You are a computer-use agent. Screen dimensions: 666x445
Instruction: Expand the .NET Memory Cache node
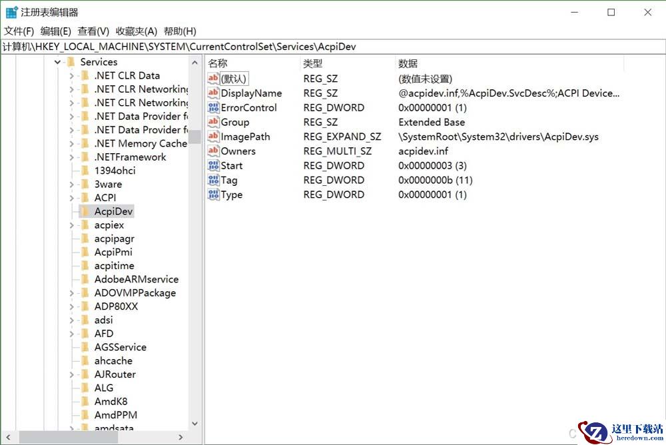click(x=71, y=144)
